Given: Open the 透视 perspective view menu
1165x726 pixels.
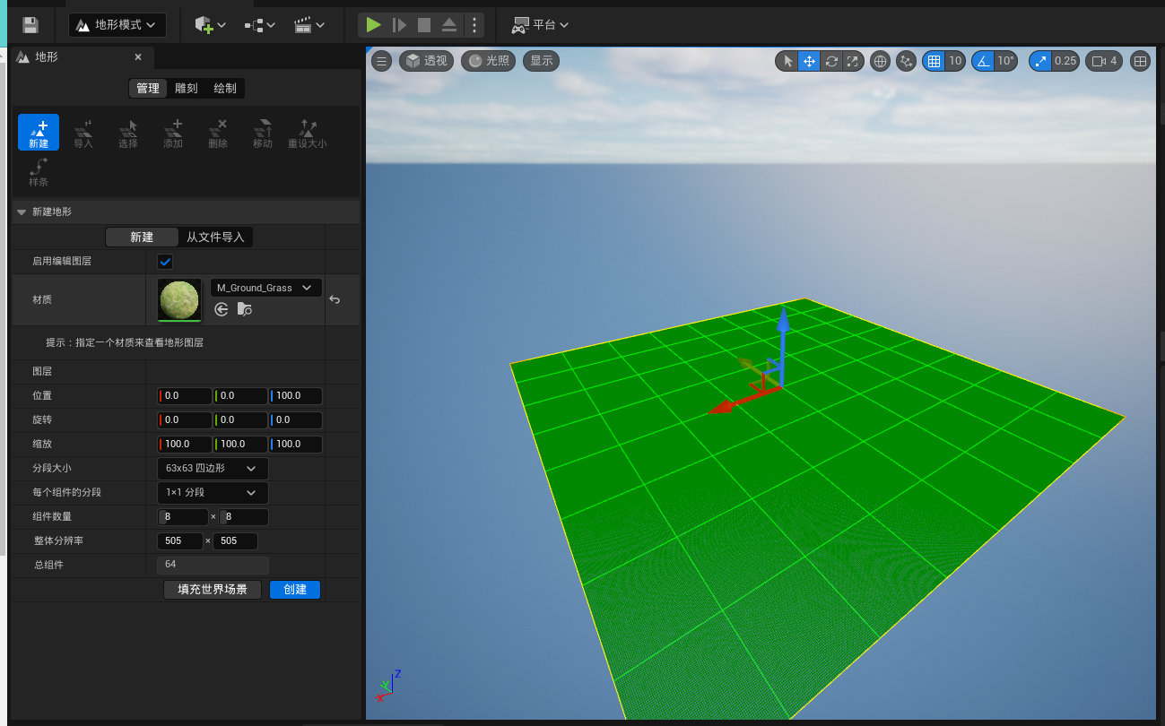Looking at the screenshot, I should tap(426, 61).
